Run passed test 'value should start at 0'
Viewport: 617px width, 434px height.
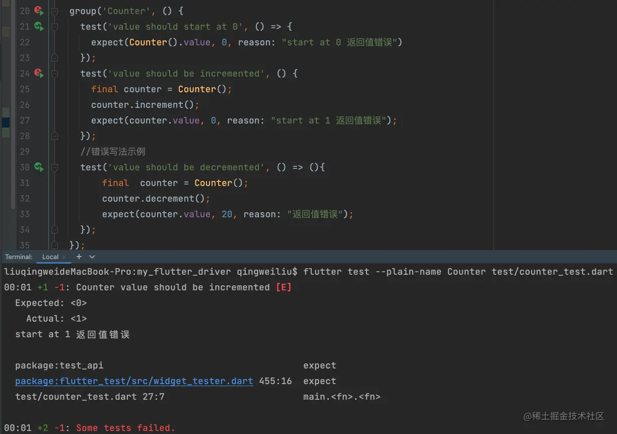[x=39, y=26]
